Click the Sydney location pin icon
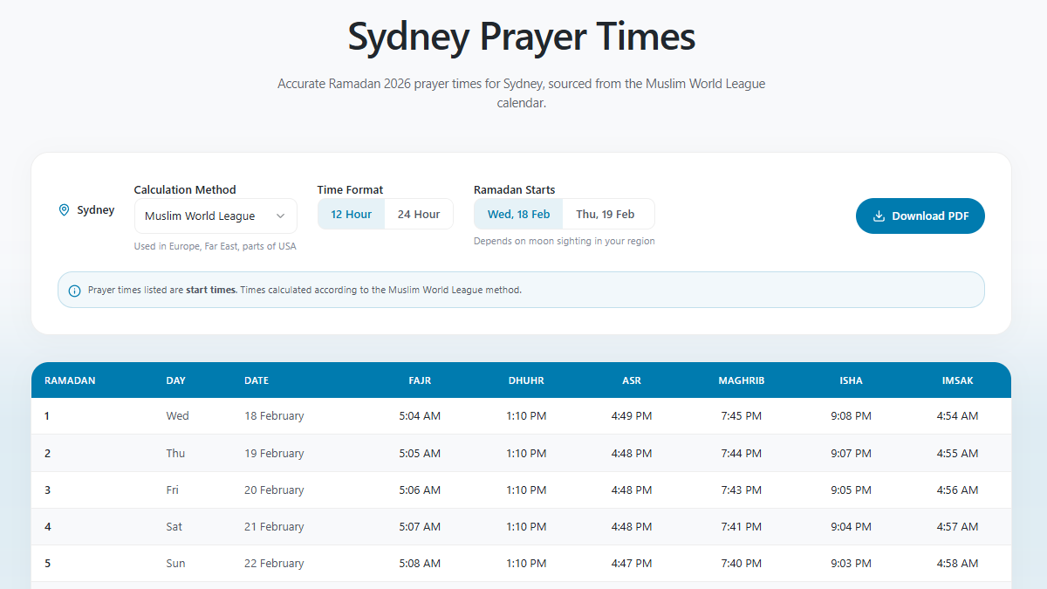 [x=64, y=209]
